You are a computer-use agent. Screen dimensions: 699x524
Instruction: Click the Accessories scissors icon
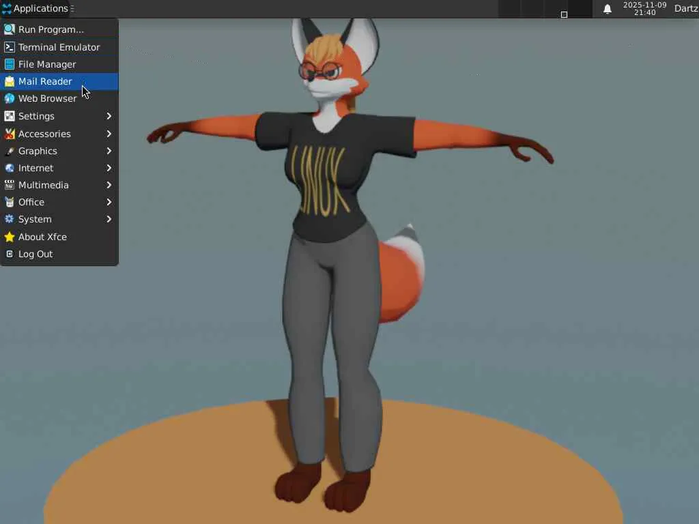point(10,134)
